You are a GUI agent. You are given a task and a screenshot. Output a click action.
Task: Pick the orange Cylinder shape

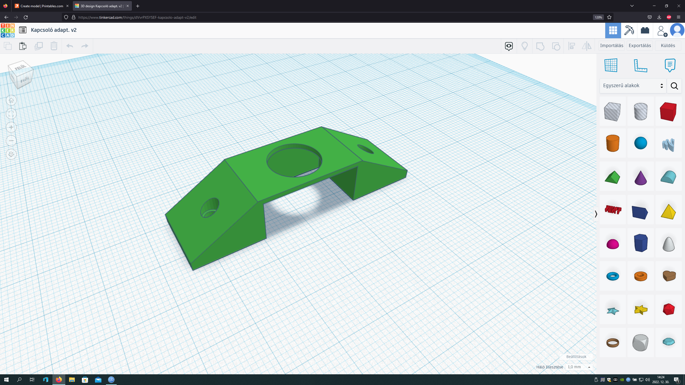(612, 143)
